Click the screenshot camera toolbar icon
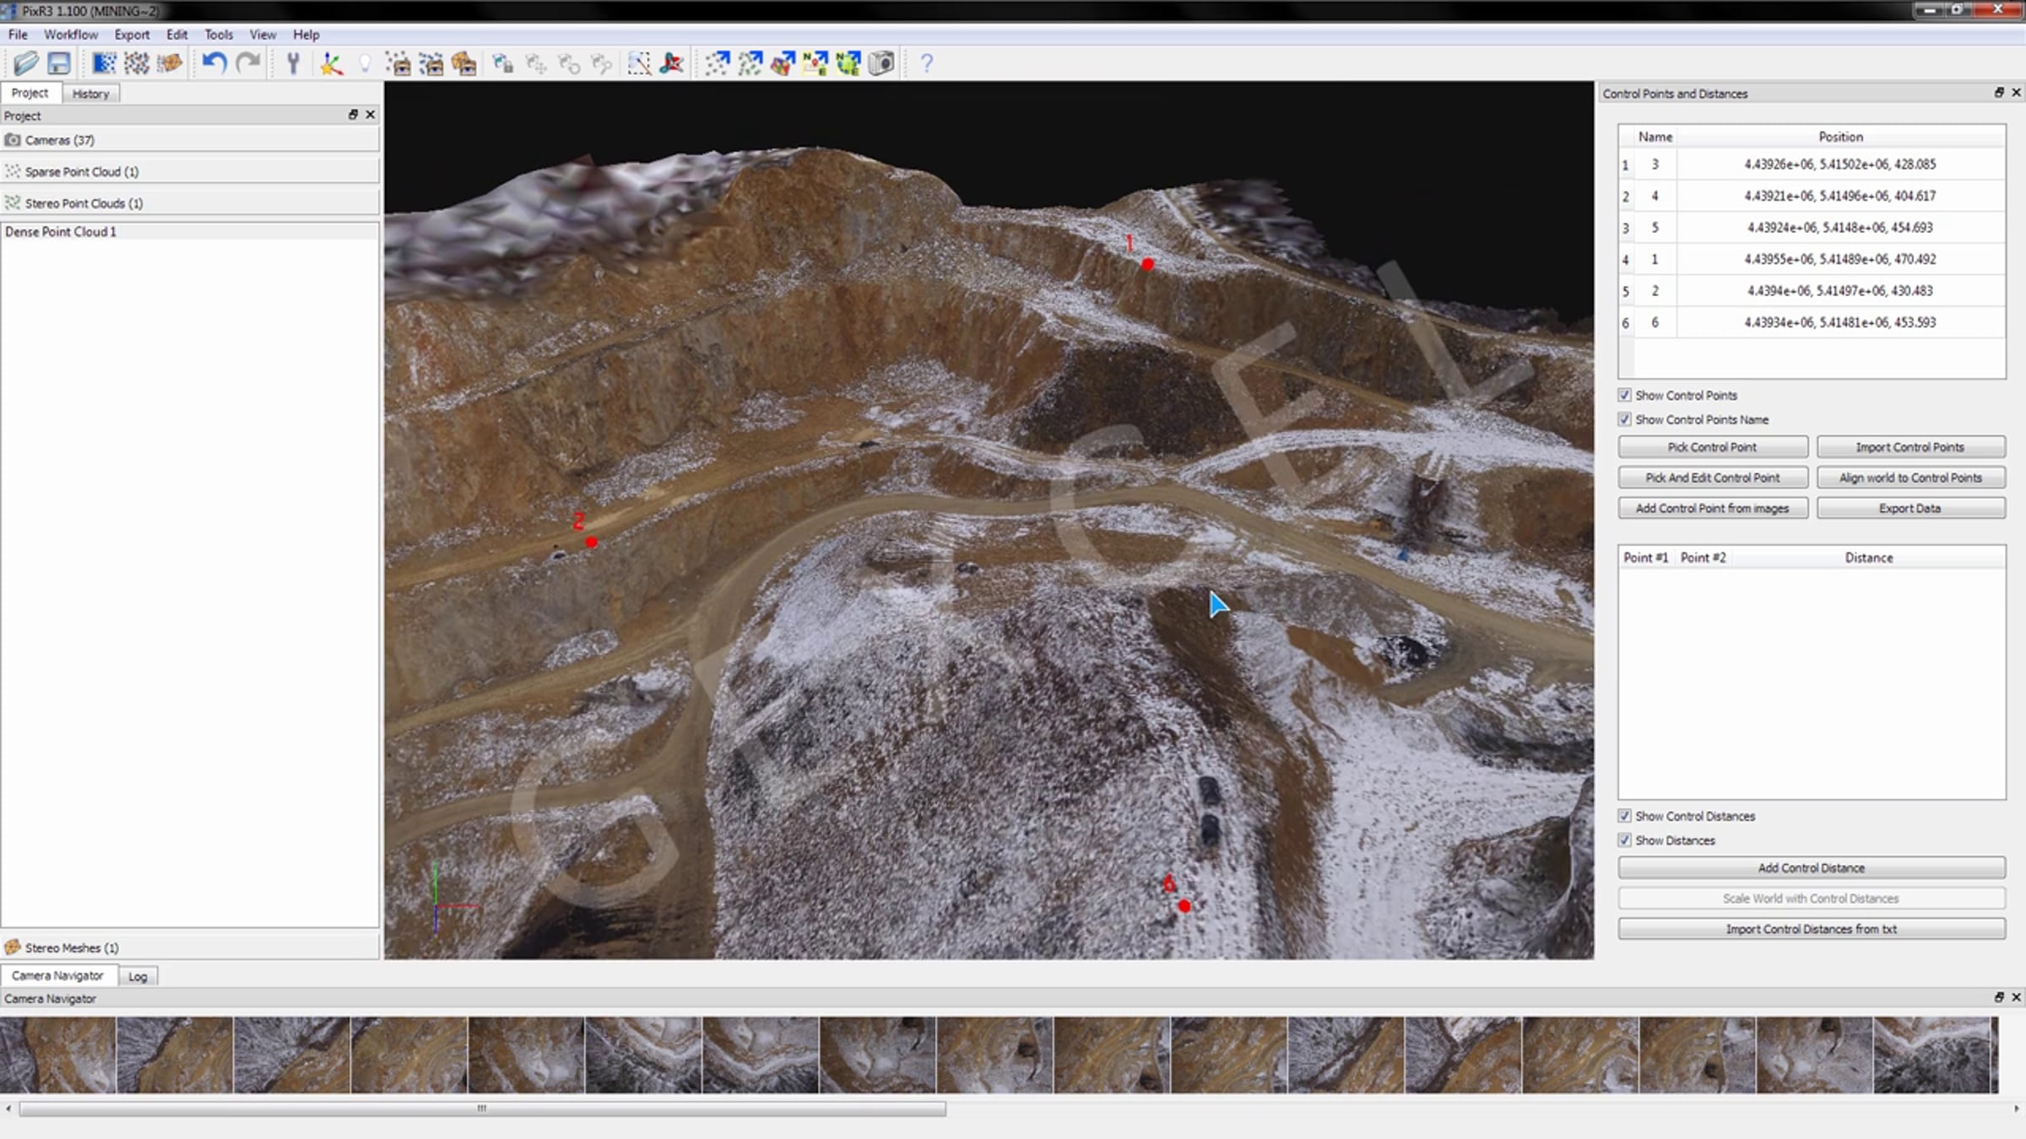The width and height of the screenshot is (2026, 1139). pos(881,63)
